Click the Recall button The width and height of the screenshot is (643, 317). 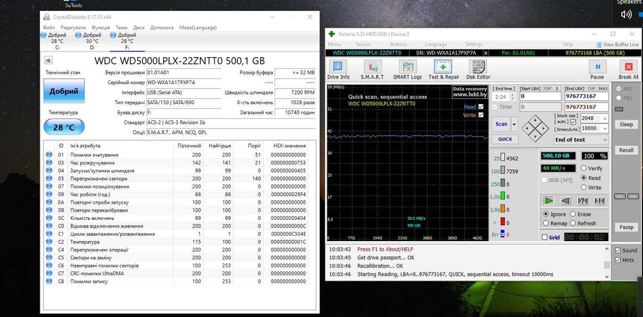click(x=626, y=150)
